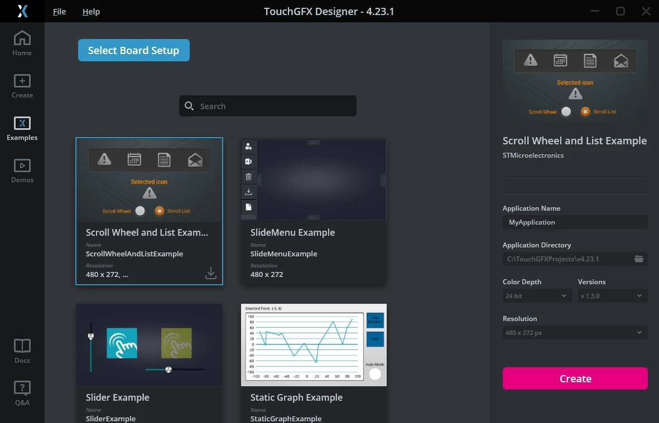The height and width of the screenshot is (423, 659).
Task: Click the folder browse icon in Application Directory
Action: (x=639, y=259)
